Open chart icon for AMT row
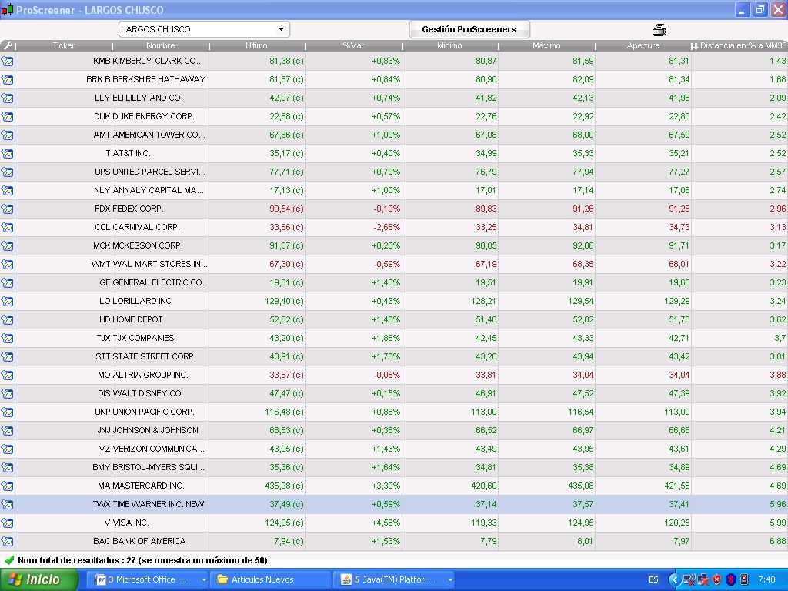 tap(8, 135)
